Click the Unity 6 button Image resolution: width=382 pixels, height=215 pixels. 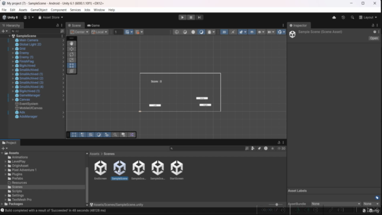[10, 17]
